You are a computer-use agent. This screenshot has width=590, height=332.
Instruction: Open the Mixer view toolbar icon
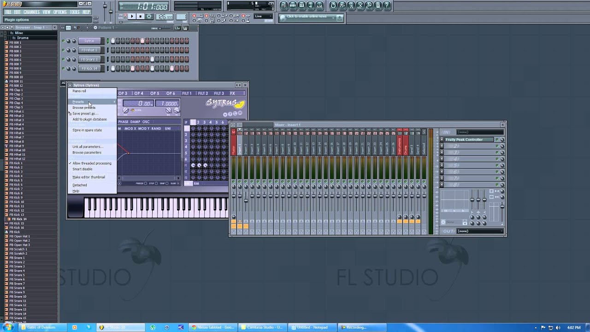[x=319, y=6]
